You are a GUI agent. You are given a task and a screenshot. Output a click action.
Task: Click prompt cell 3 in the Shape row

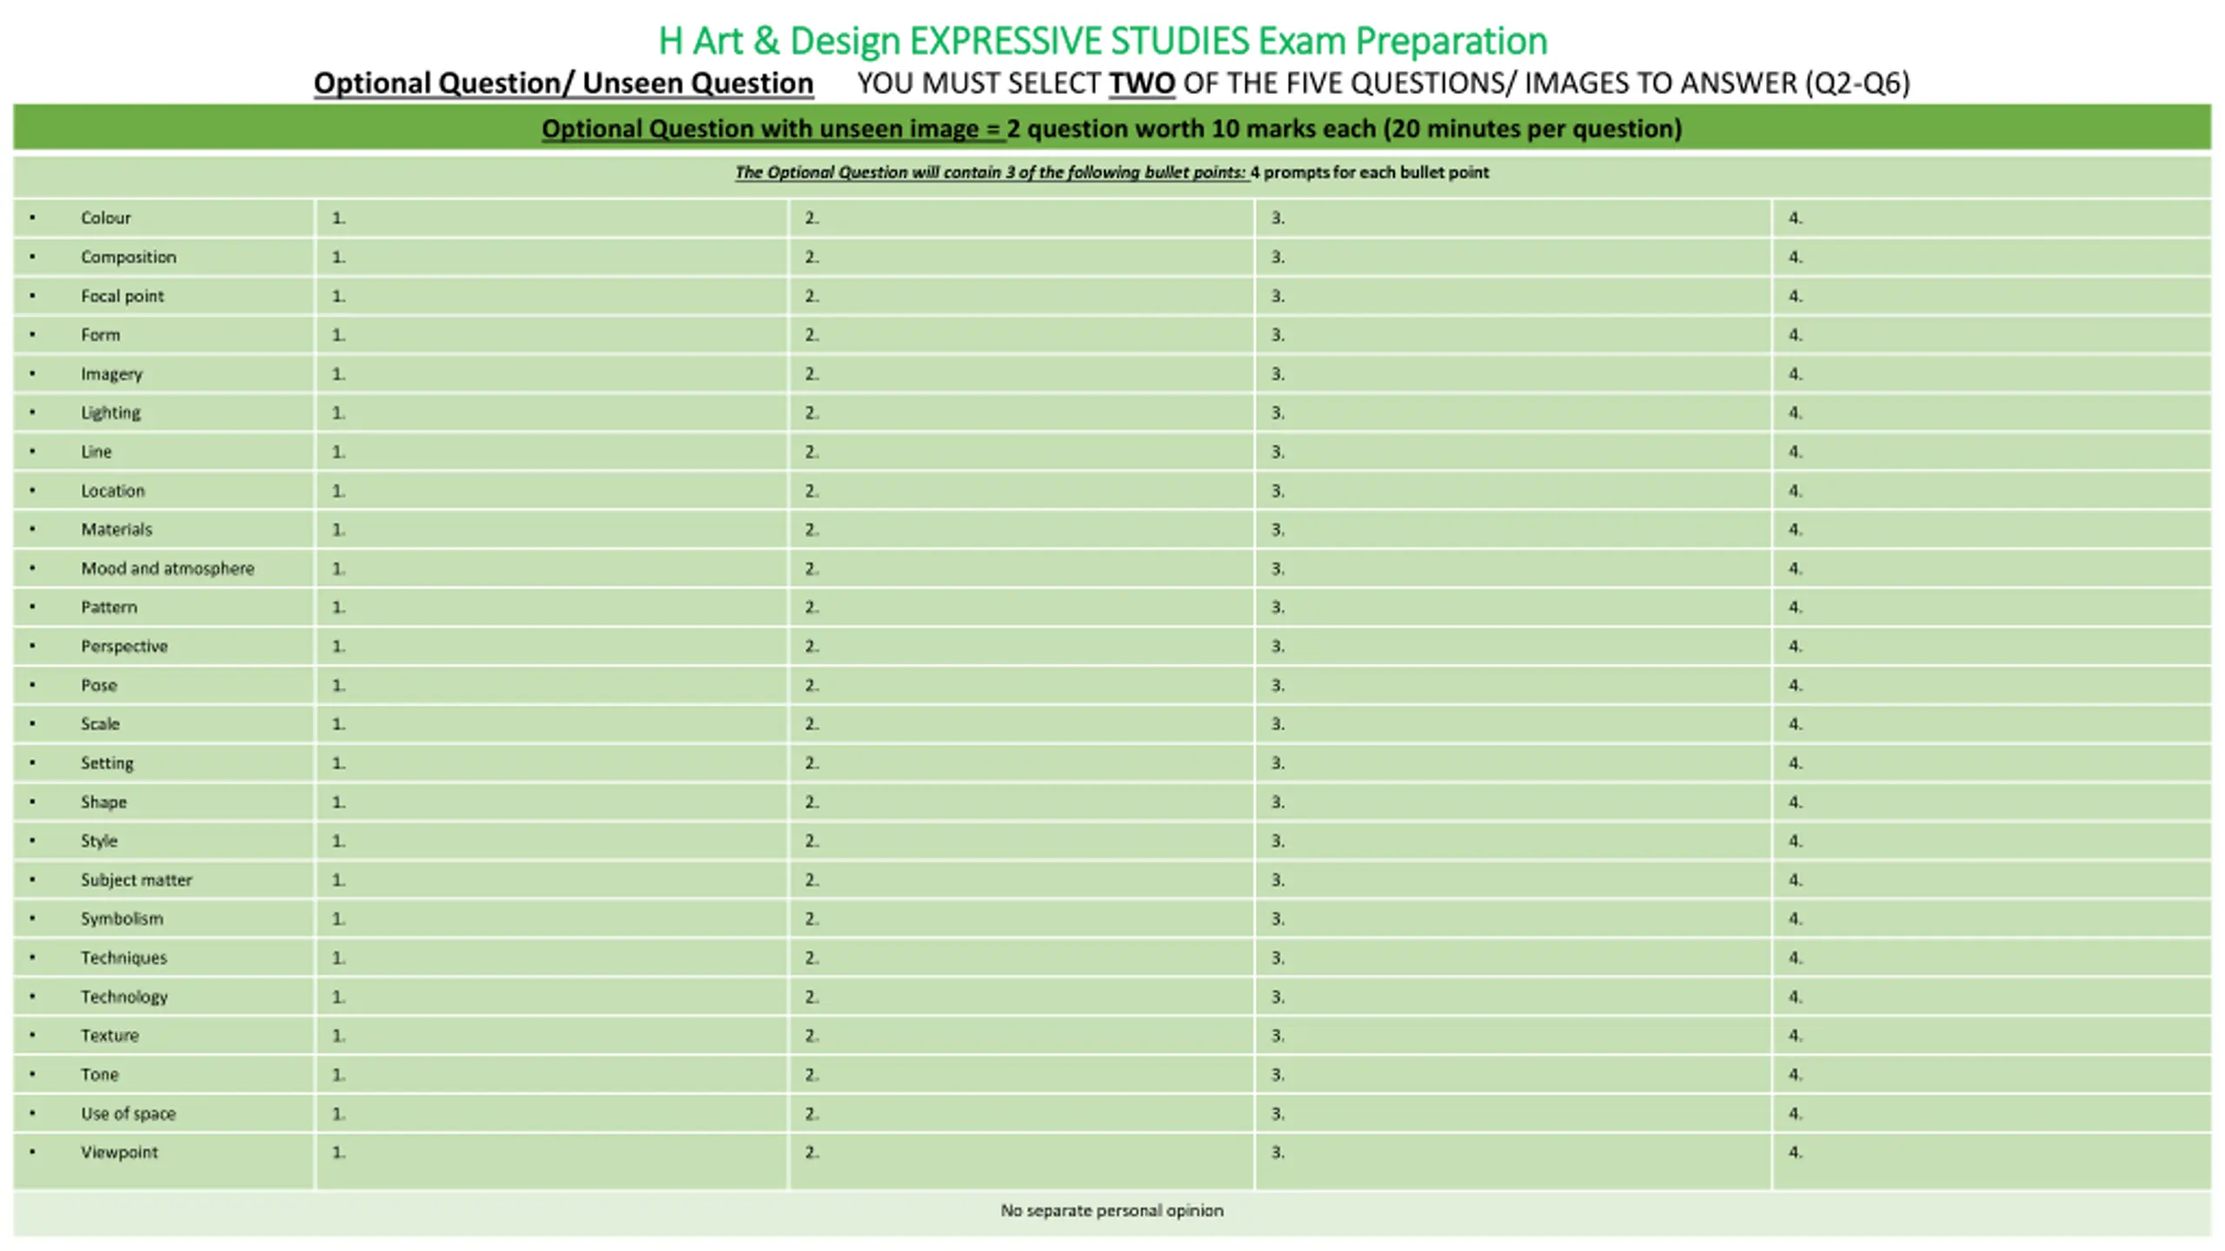tap(1513, 802)
